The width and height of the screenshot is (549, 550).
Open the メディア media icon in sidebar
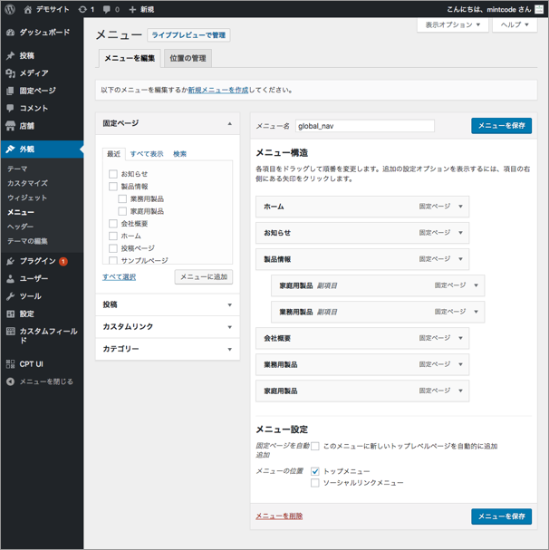[10, 73]
